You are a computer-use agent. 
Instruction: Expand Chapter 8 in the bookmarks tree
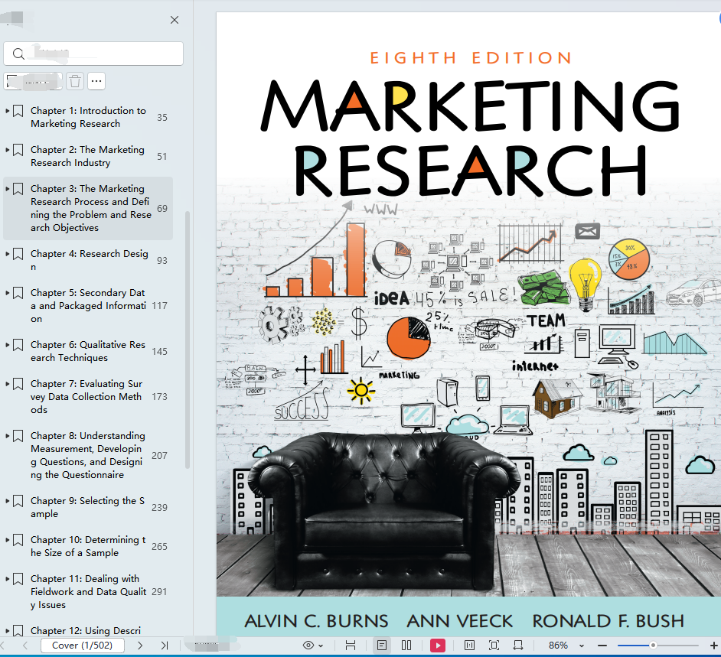8,435
